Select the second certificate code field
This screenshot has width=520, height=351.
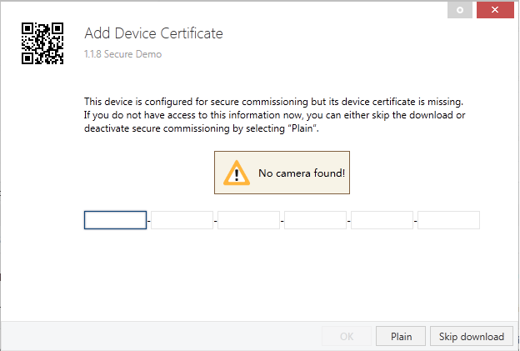182,220
